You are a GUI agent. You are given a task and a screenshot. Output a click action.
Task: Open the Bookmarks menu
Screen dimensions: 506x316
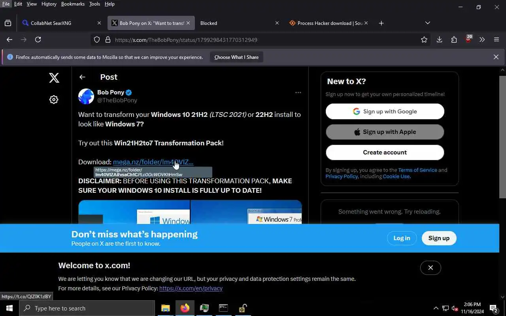(x=73, y=4)
